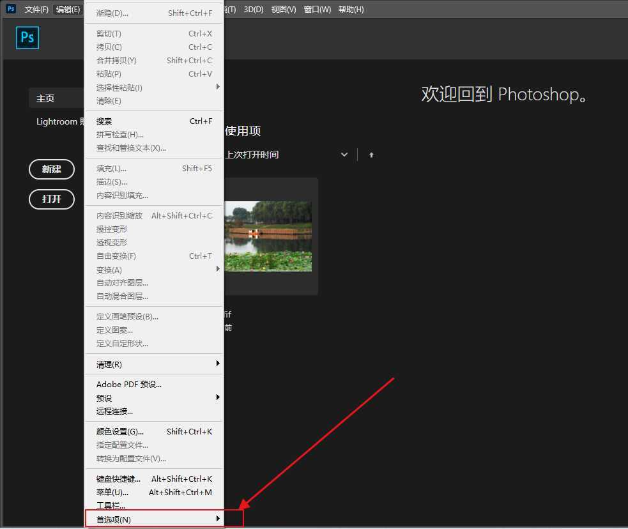
Task: Open the 帮助 menu
Action: 351,9
